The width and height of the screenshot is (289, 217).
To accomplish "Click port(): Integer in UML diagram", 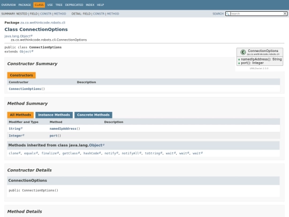I will [x=252, y=63].
